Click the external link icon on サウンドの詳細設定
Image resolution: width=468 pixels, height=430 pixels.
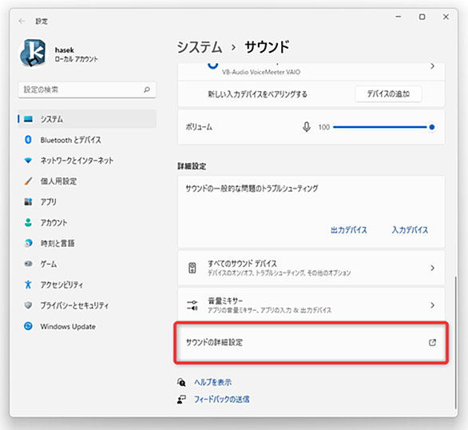[432, 343]
